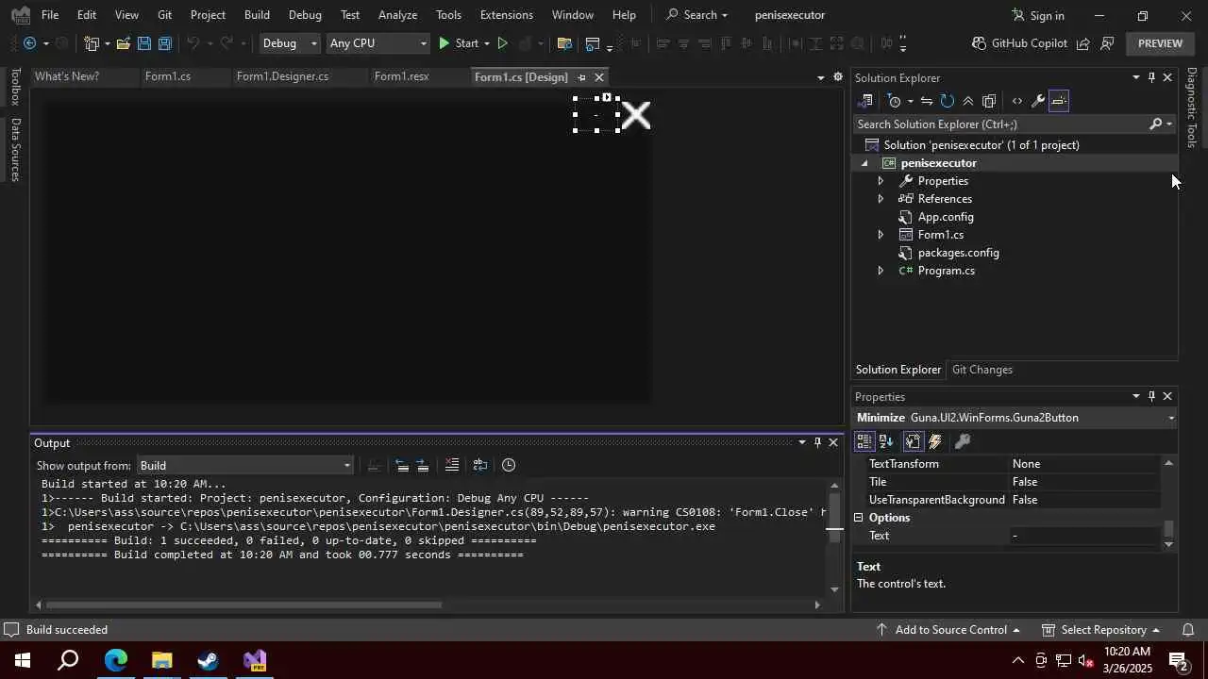This screenshot has height=679, width=1208.
Task: Start without debugging hollow play icon
Action: point(502,43)
